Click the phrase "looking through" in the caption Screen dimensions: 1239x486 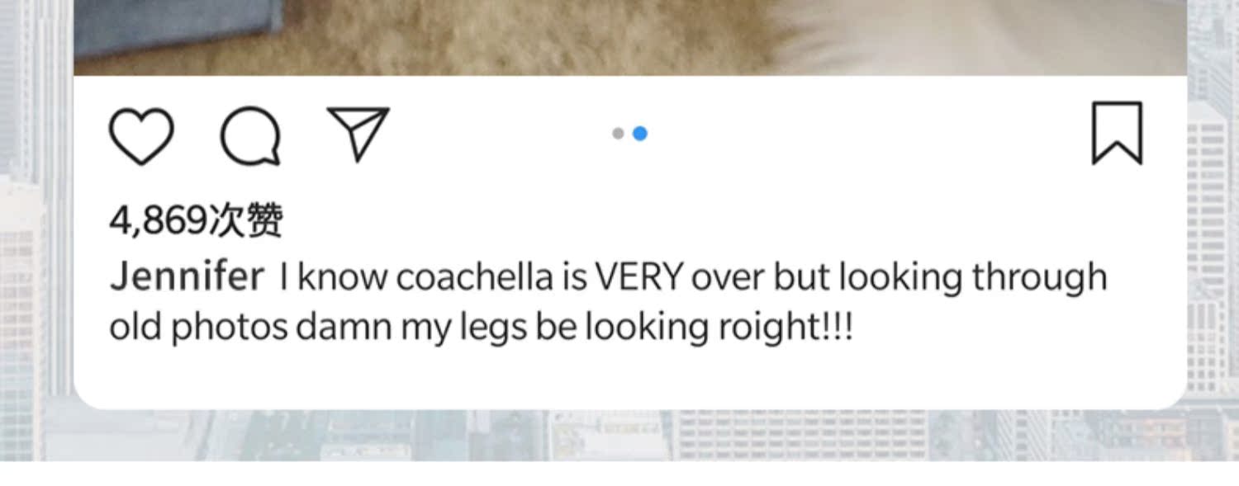972,277
